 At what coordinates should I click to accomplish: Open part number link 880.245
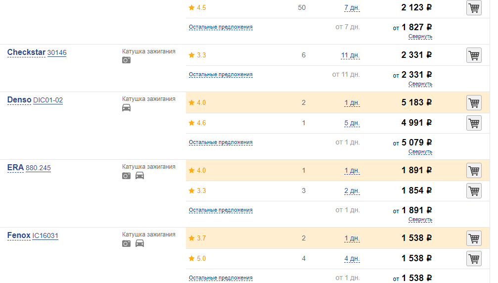[38, 168]
